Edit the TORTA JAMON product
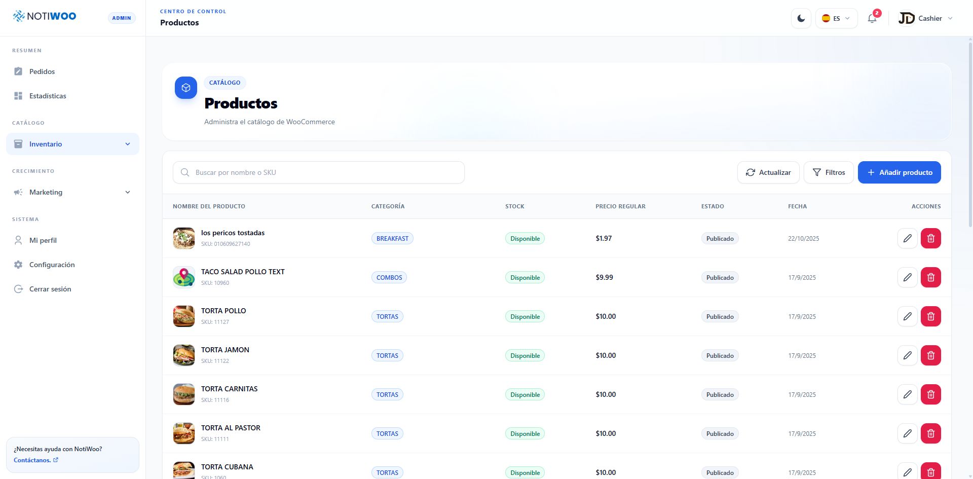This screenshot has height=479, width=973. [908, 355]
